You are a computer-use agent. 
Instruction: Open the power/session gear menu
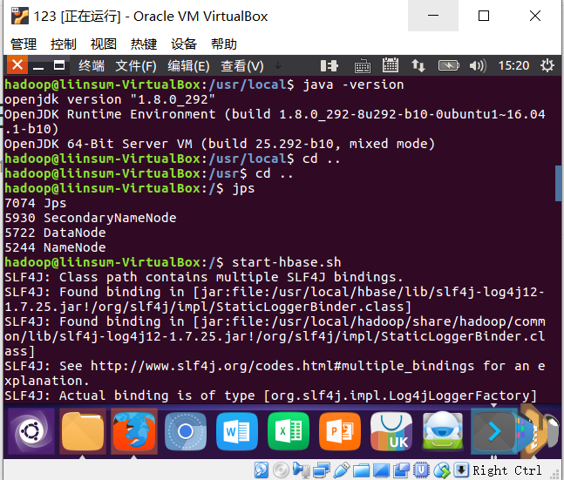pos(547,65)
